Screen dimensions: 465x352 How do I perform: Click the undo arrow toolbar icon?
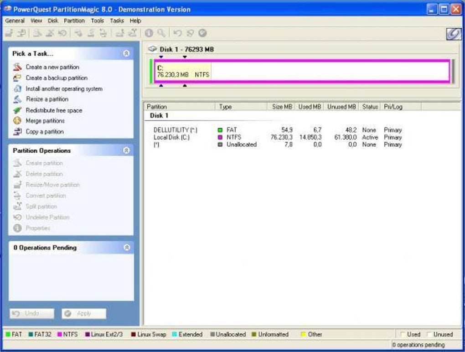coord(177,33)
